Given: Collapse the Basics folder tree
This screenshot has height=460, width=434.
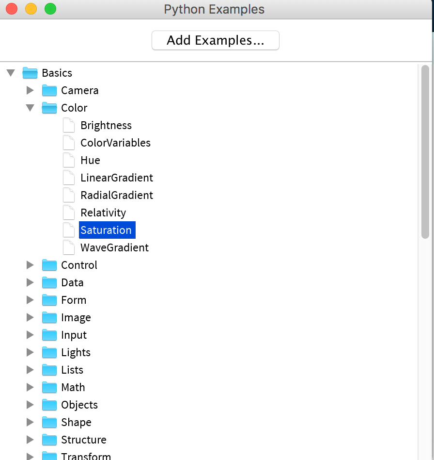Looking at the screenshot, I should [x=11, y=73].
